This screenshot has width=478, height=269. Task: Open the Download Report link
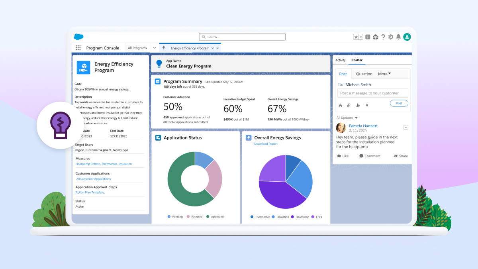click(x=266, y=143)
